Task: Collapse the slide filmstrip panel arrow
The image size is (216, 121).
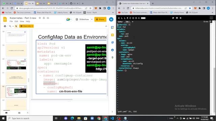Action: [x=28, y=113]
